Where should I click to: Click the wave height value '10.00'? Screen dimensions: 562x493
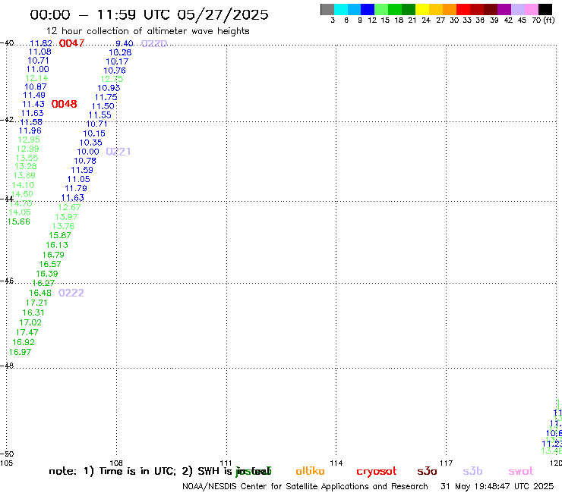coord(88,152)
